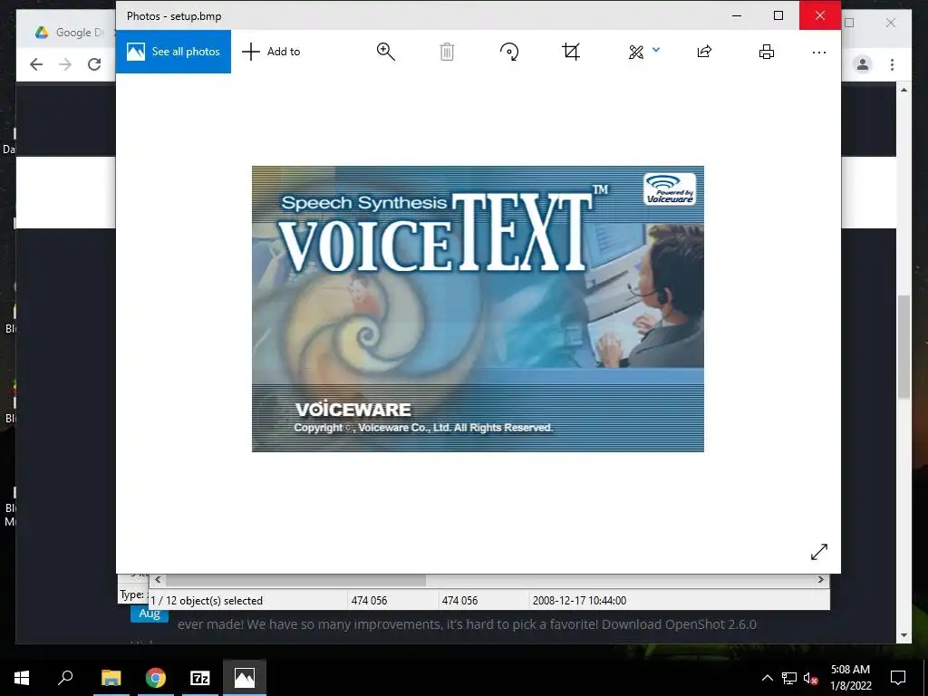Screen dimensions: 928x696
Task: Show hidden system tray icons
Action: point(767,678)
